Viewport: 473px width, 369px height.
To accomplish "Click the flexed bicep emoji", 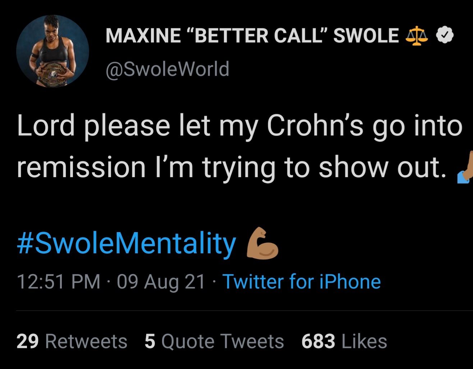I will (x=262, y=243).
